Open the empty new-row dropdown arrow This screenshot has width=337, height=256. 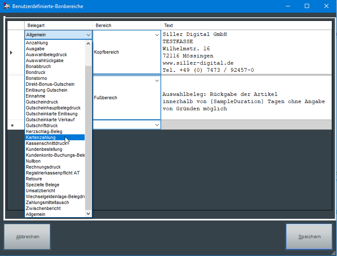point(157,125)
